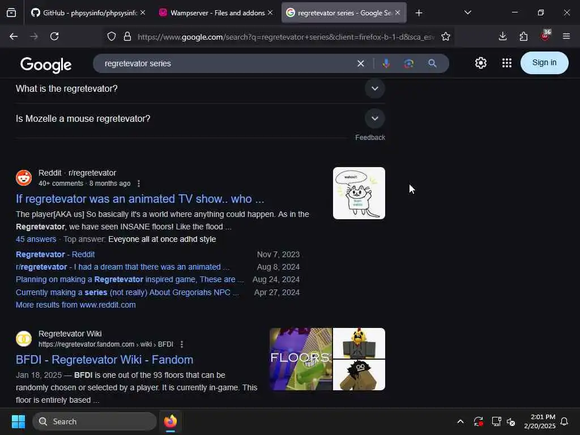
Task: Click the muted volume tray icon
Action: point(511,421)
